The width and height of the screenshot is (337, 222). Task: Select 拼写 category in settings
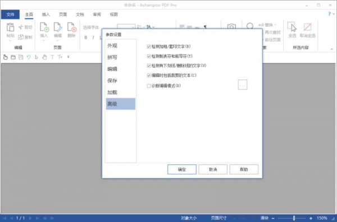[x=121, y=57]
